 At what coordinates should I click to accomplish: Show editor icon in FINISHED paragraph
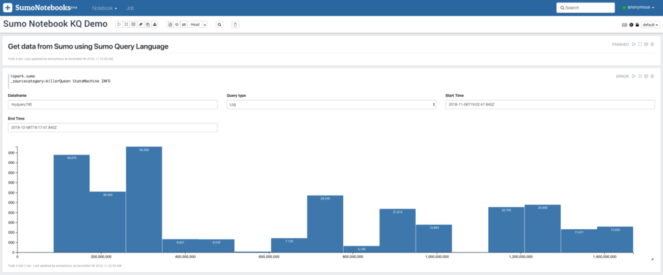tap(640, 45)
